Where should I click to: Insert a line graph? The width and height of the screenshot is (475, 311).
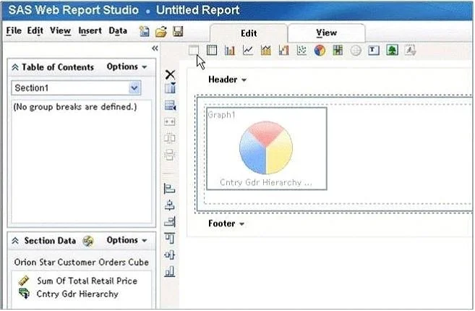(x=248, y=50)
